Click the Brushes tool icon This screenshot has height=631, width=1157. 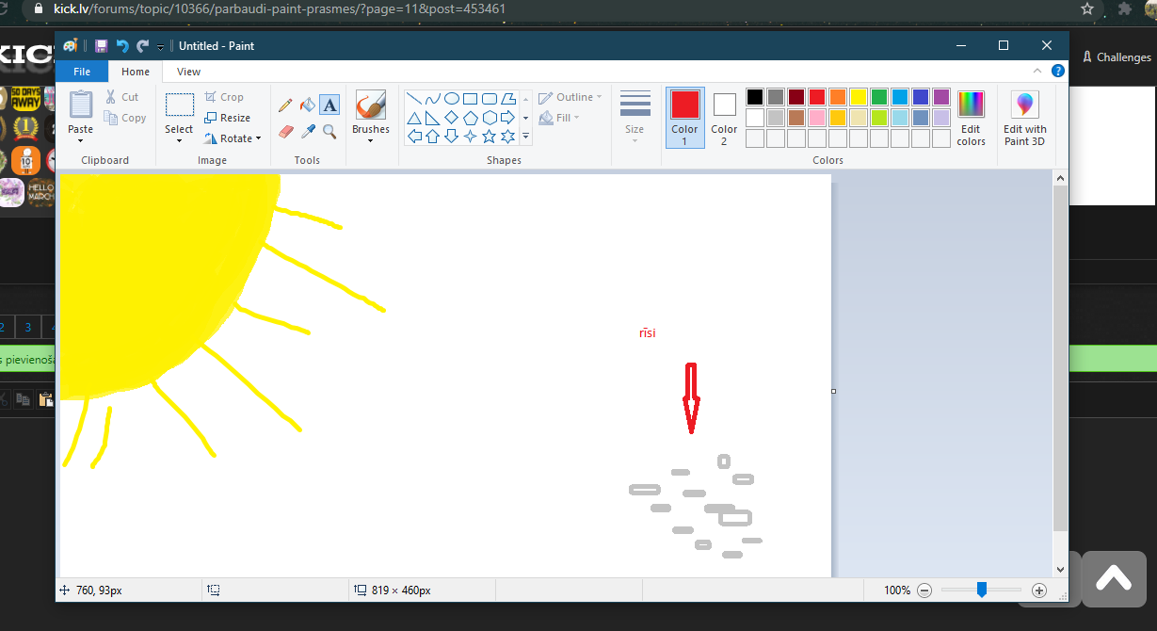coord(370,105)
